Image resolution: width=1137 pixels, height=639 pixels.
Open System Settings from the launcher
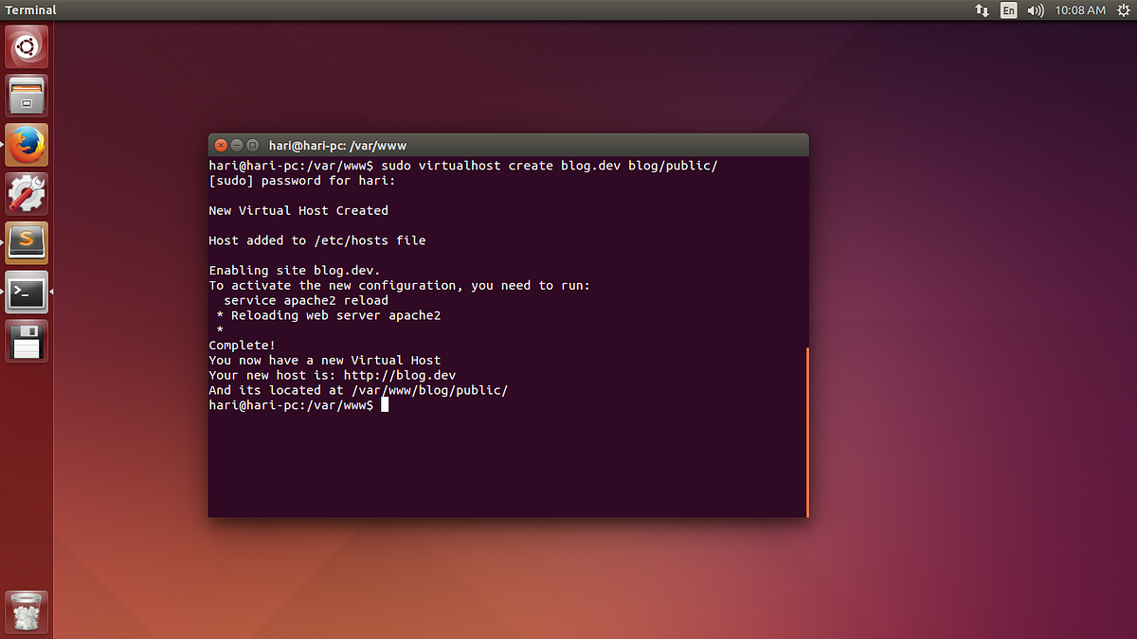click(26, 193)
